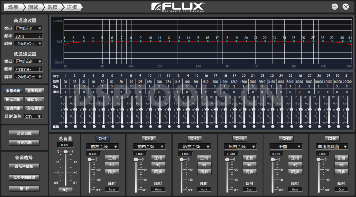Open low-pass filter 斜率 slope dropdown
Viewport: 356px width, 197px height.
28,77
